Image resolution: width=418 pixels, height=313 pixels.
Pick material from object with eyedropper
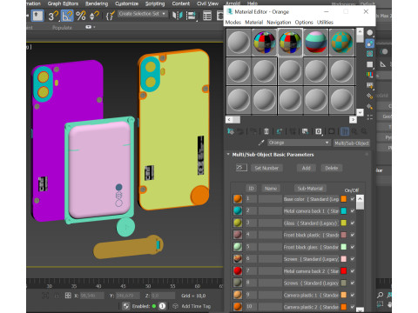tap(261, 143)
